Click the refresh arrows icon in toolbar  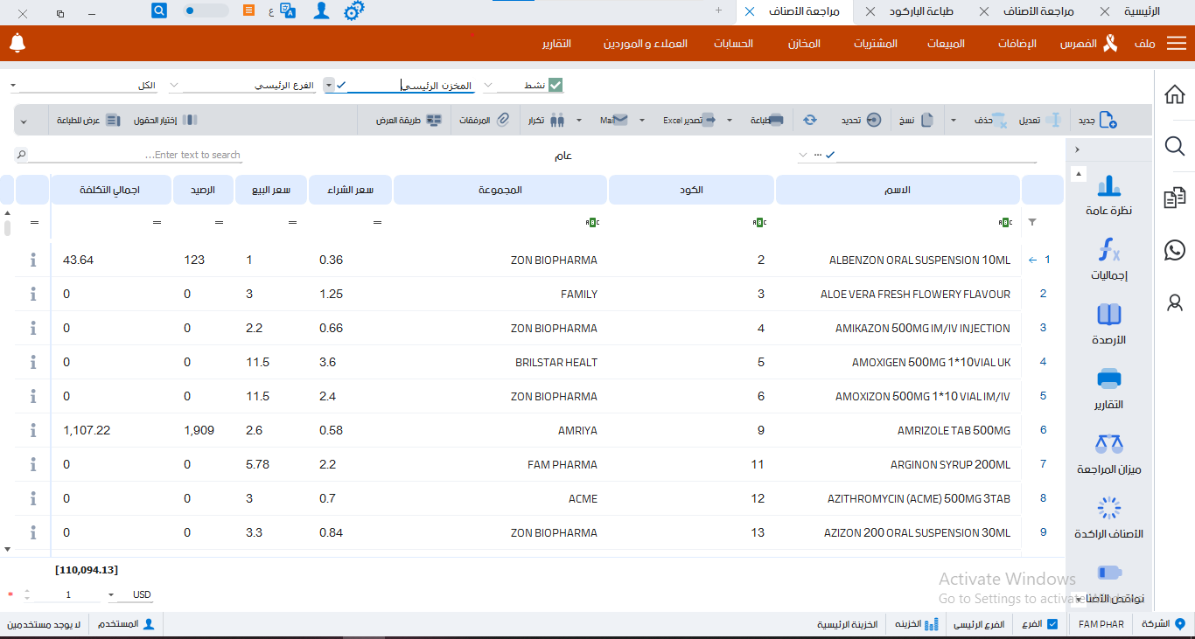click(x=811, y=121)
